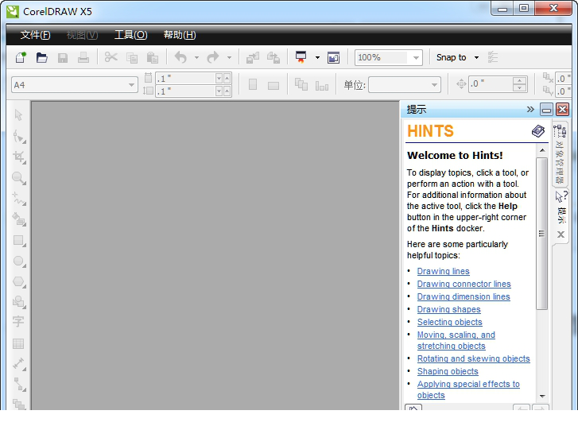Select the Rectangle tool

click(x=19, y=241)
